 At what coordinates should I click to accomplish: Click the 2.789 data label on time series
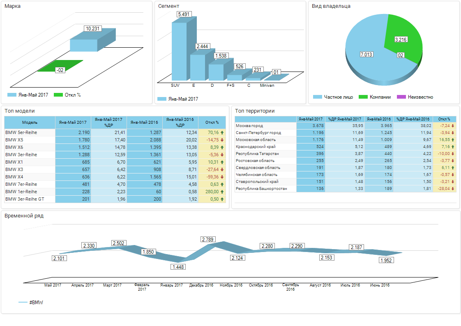coord(208,239)
